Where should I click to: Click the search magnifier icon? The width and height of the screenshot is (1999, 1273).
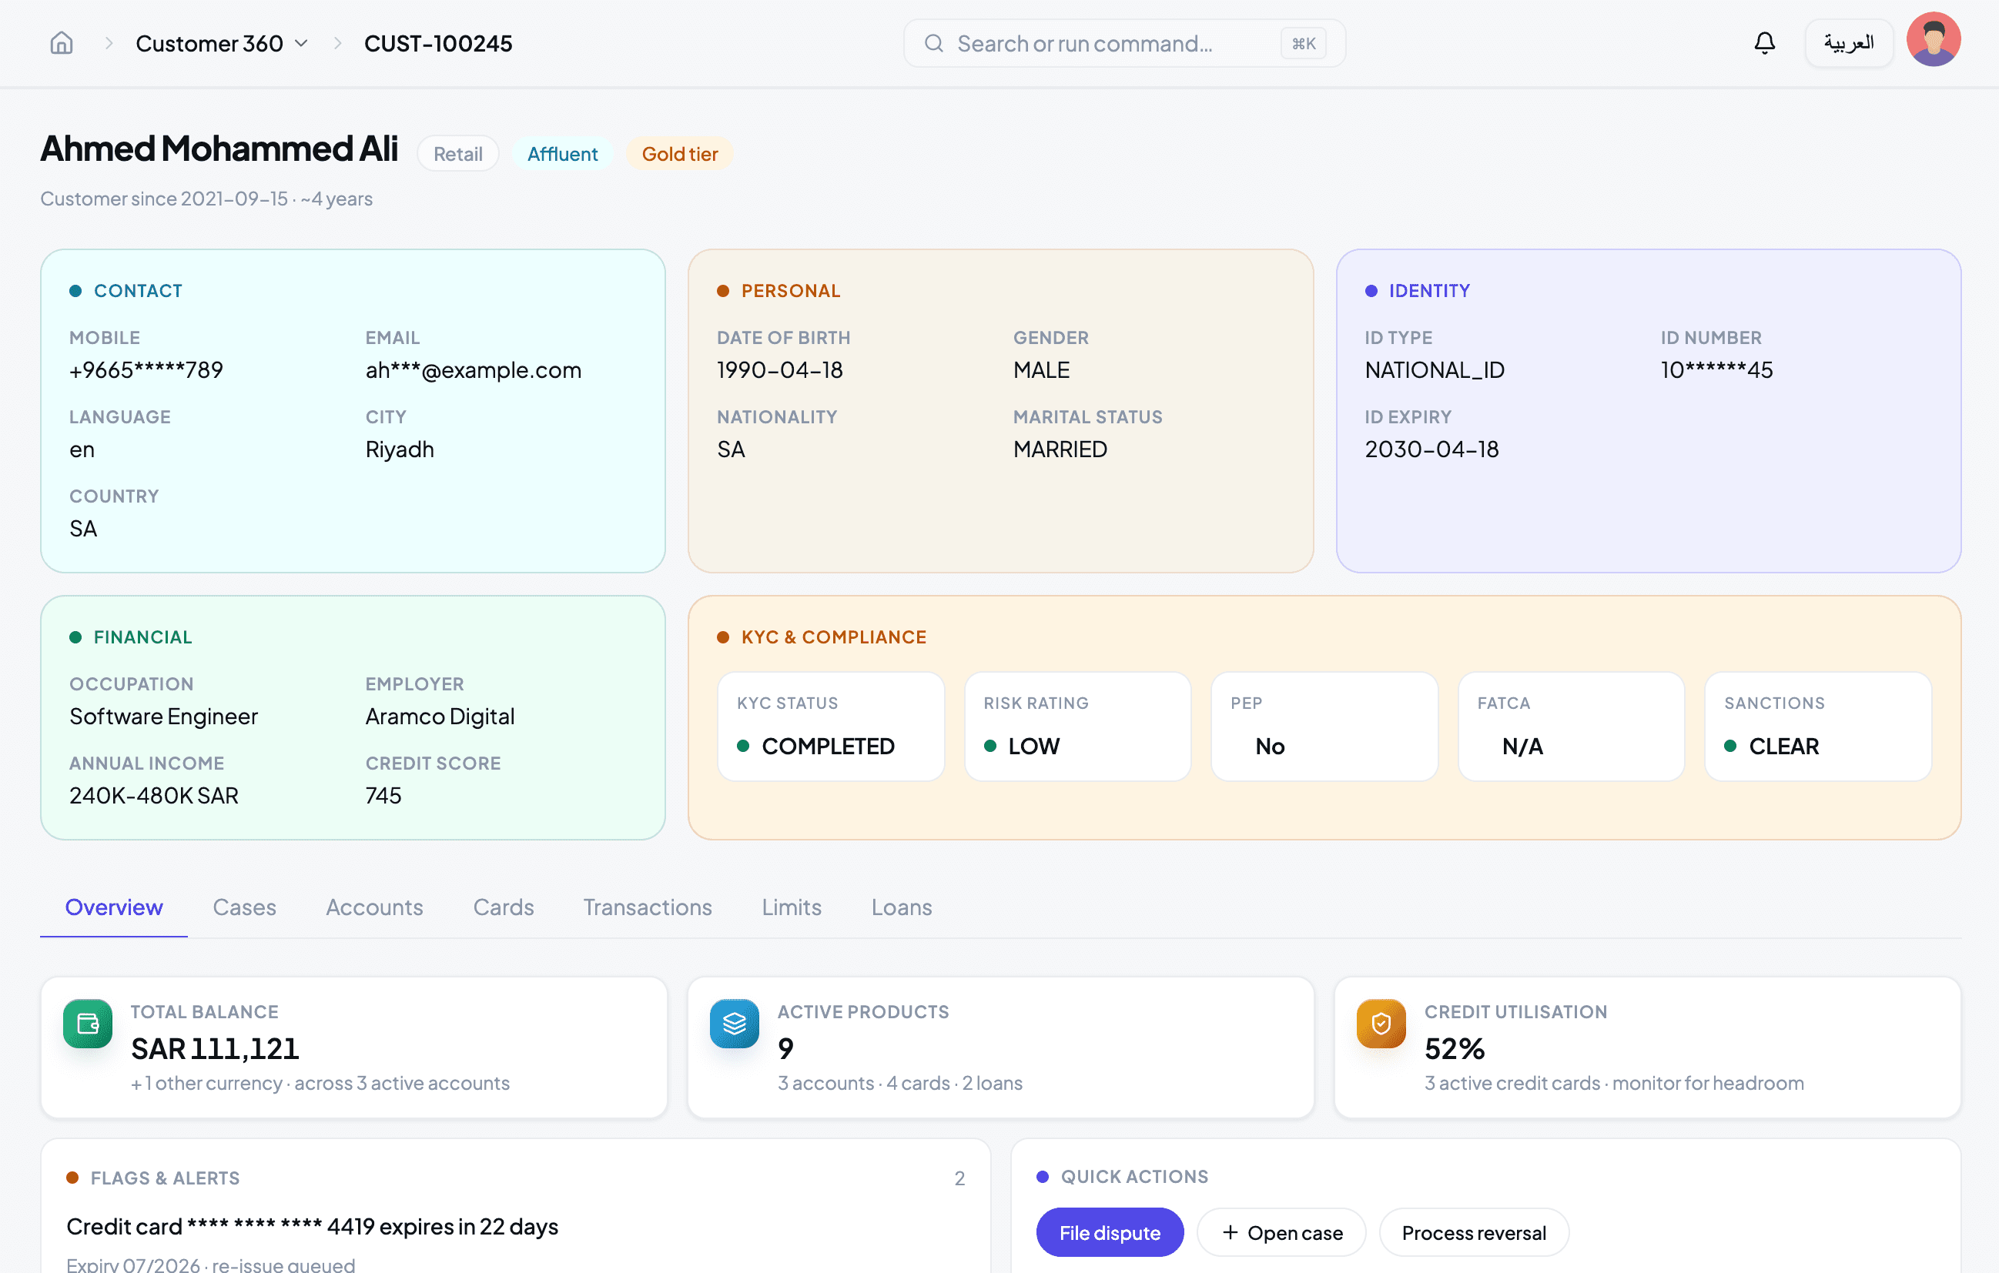pyautogui.click(x=934, y=43)
